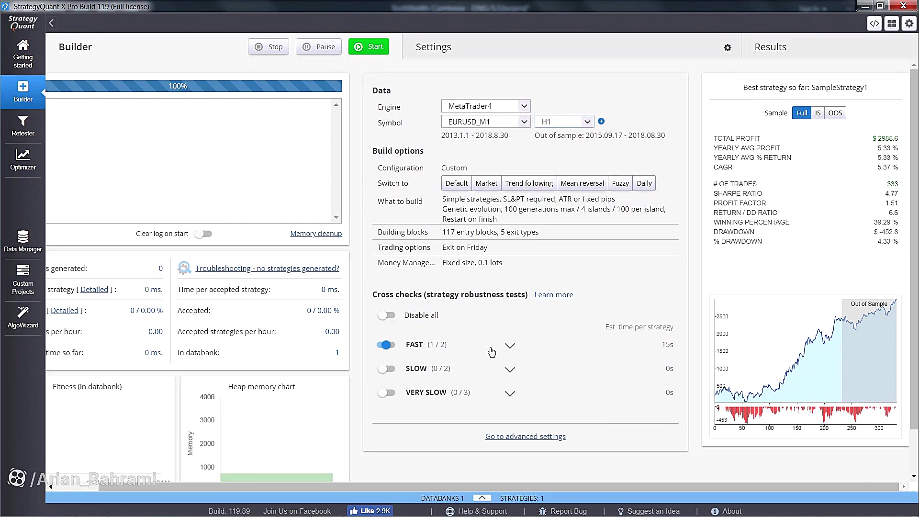Screen dimensions: 919x517
Task: Go to advanced settings link
Action: [x=526, y=436]
